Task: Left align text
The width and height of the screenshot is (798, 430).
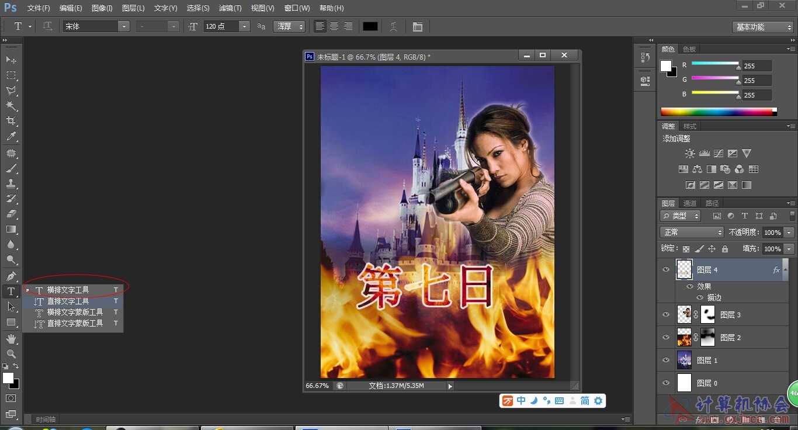Action: 320,26
